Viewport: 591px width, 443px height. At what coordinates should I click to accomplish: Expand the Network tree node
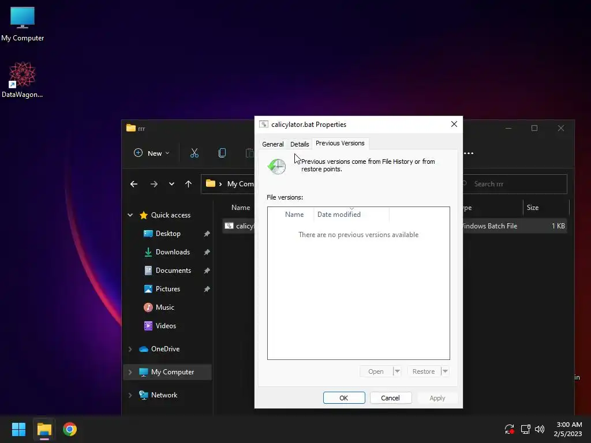click(130, 395)
